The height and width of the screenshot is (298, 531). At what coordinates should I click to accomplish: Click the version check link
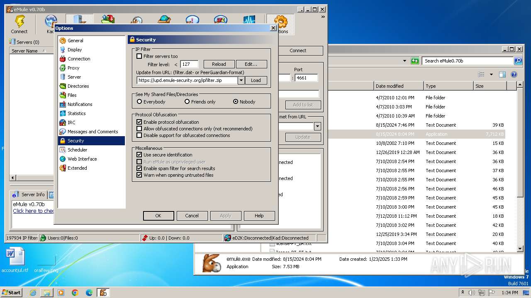[33, 211]
